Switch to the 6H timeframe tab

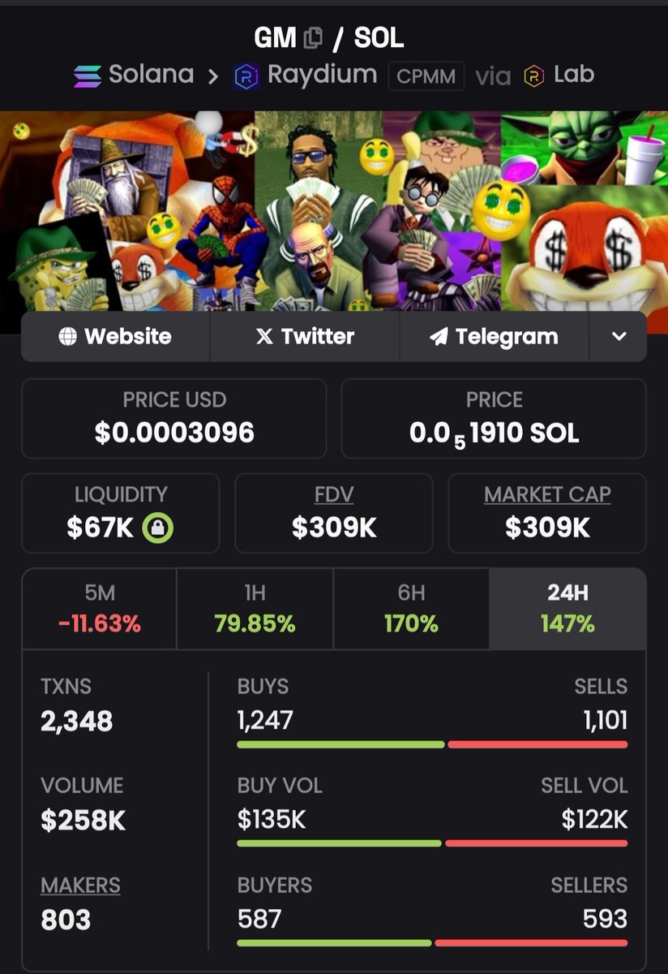(x=411, y=609)
